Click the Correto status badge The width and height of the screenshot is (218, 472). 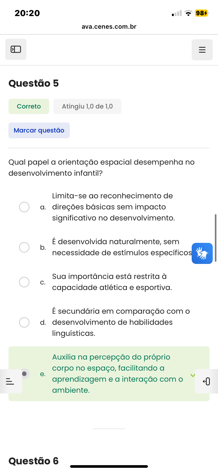pyautogui.click(x=29, y=106)
